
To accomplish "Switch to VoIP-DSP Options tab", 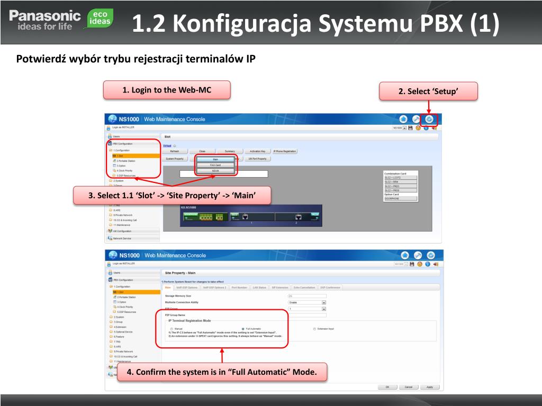I will click(x=187, y=288).
